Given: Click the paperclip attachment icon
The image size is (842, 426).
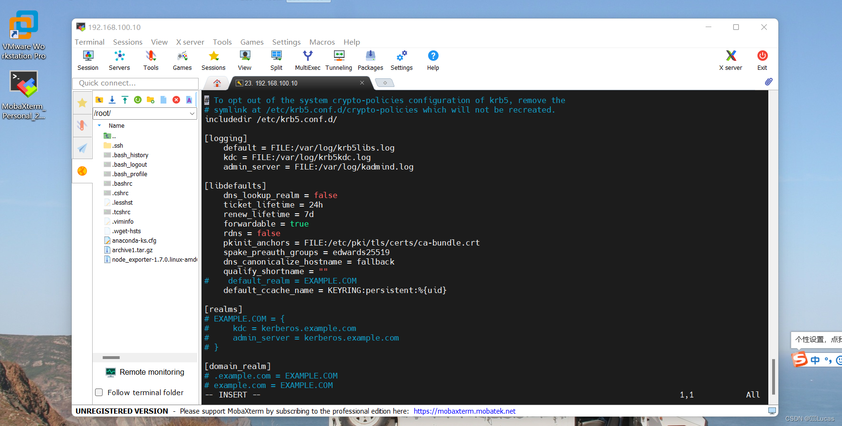Looking at the screenshot, I should click(768, 82).
